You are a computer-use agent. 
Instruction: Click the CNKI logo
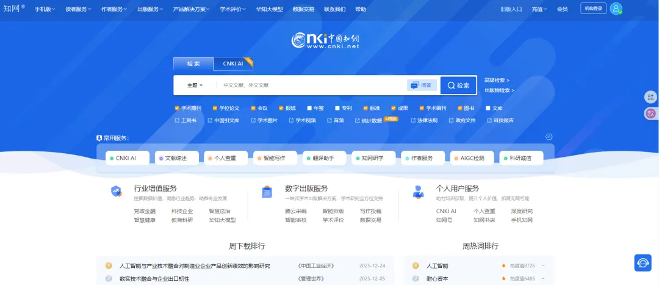pos(326,41)
